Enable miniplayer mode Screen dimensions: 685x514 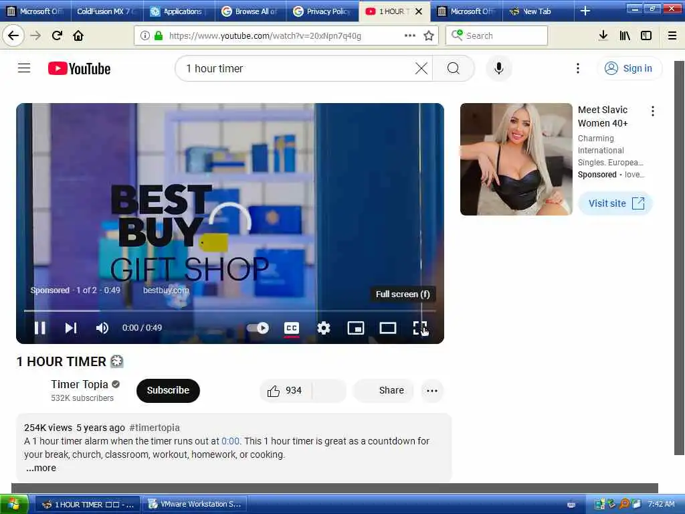tap(356, 328)
